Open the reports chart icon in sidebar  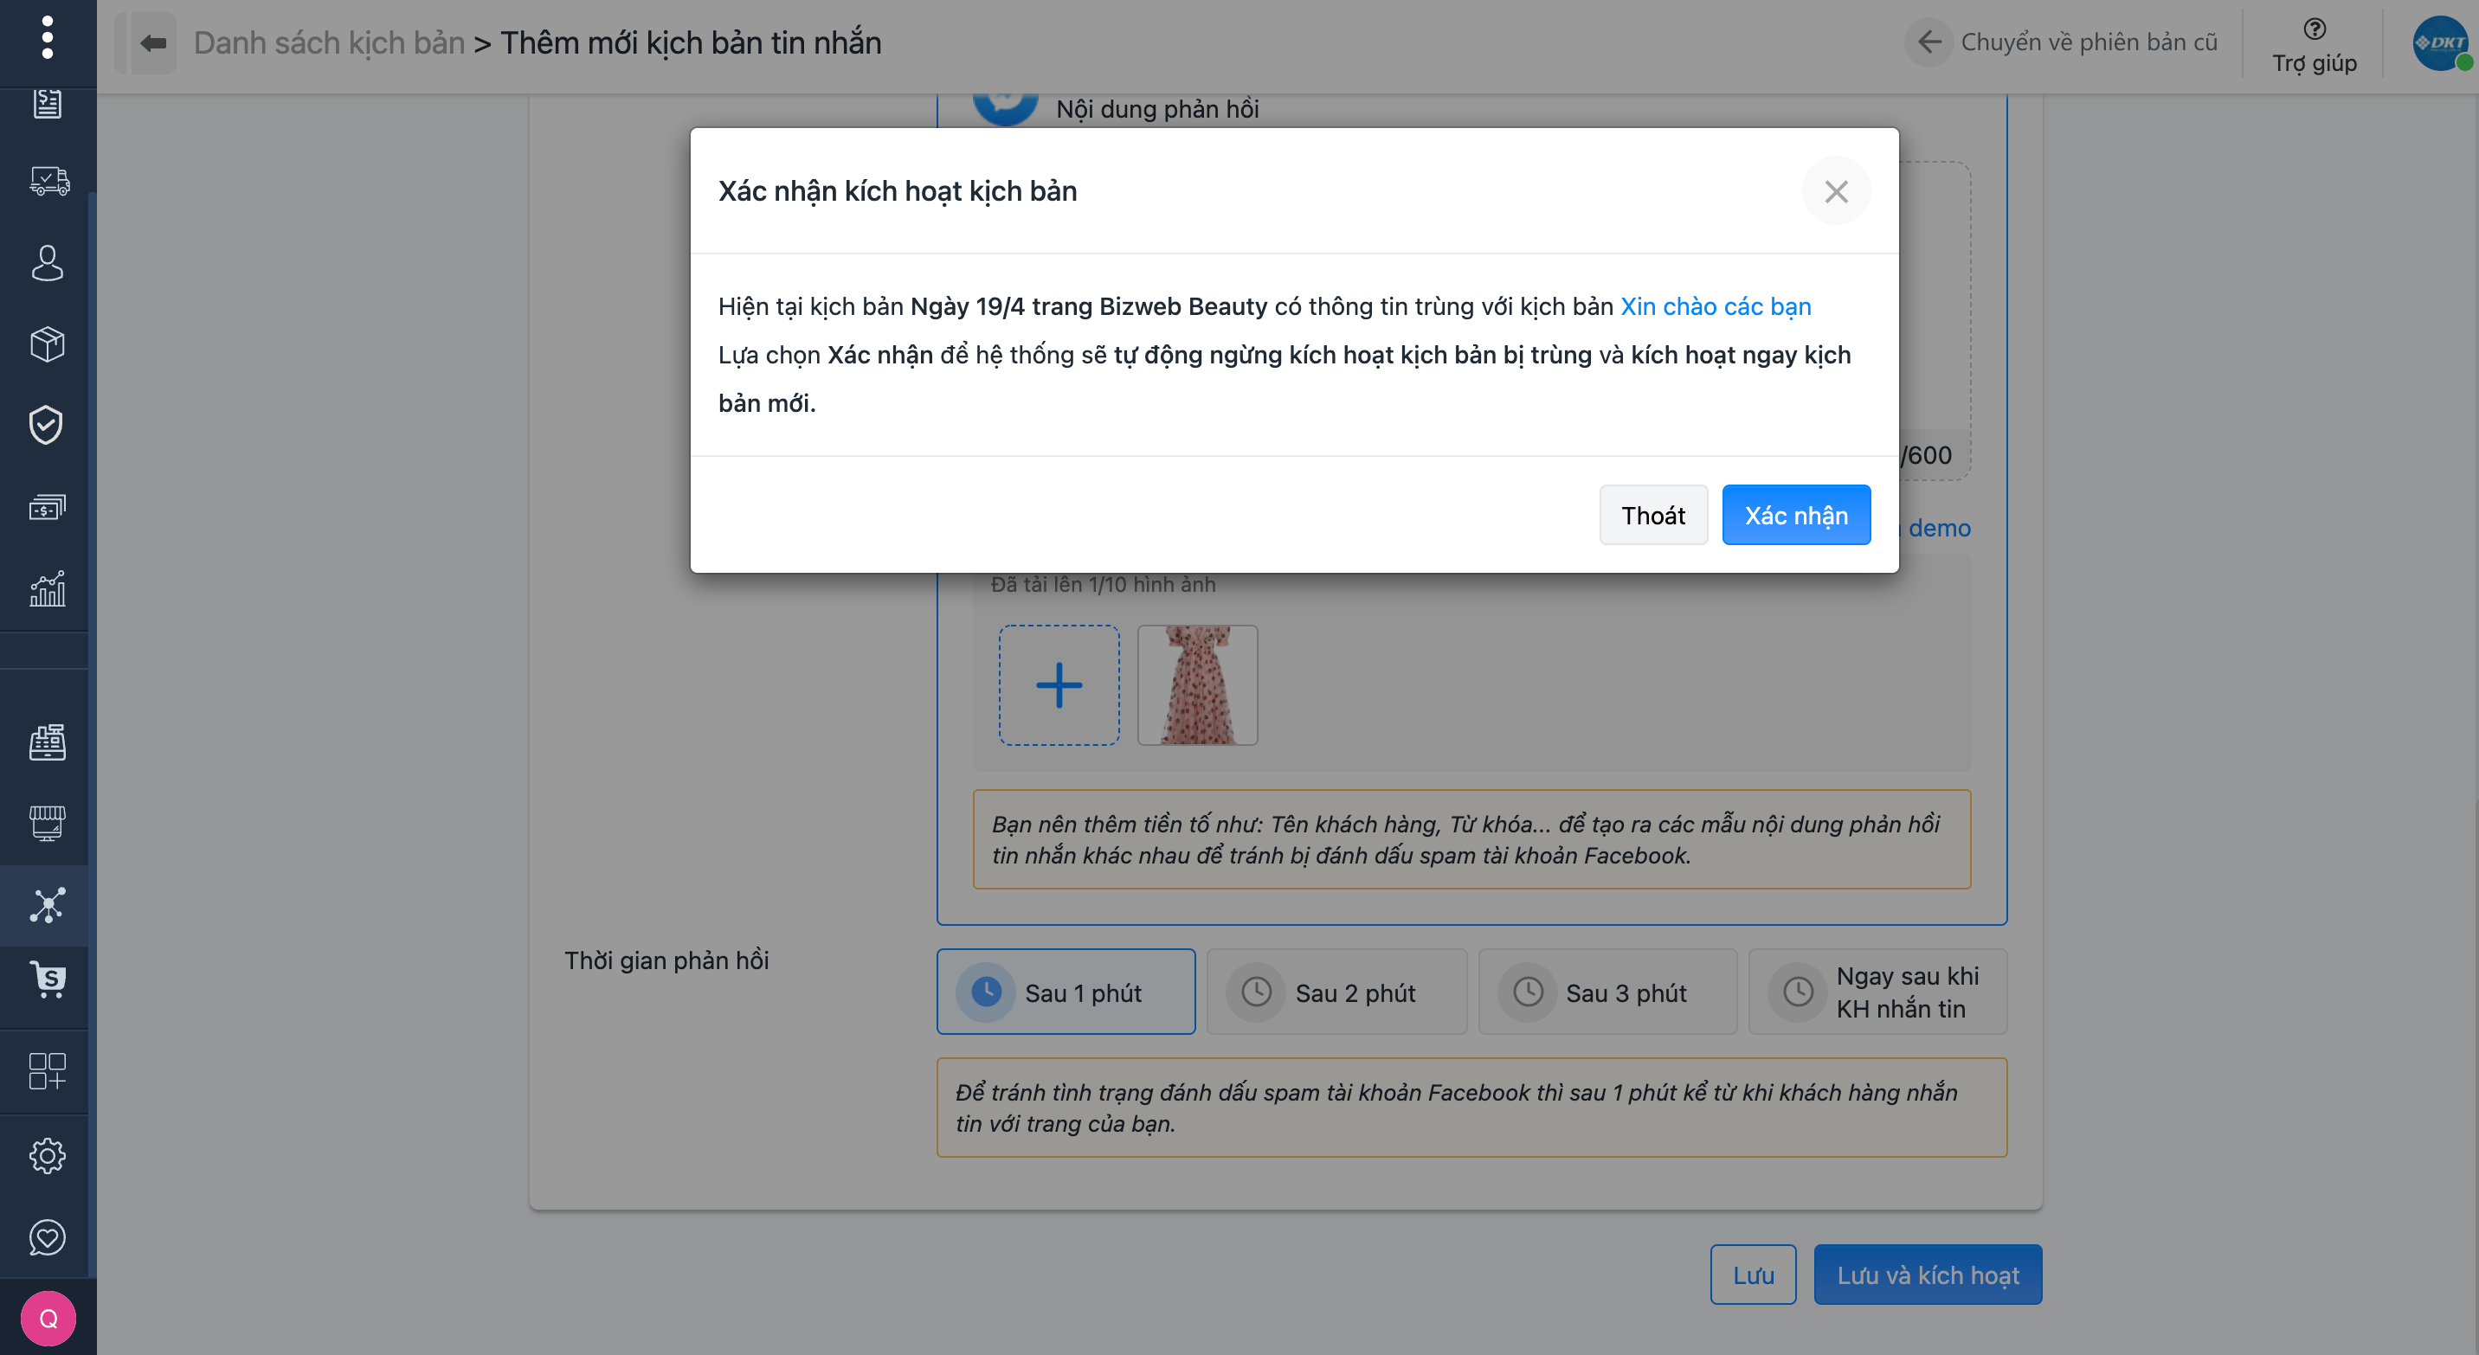point(46,588)
